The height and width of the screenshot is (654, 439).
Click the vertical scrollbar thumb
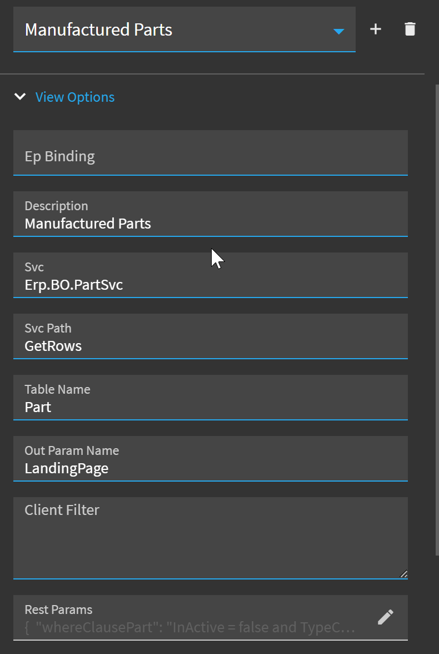tap(437, 320)
